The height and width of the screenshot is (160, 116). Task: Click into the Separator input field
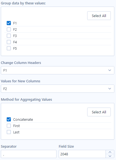29,154
